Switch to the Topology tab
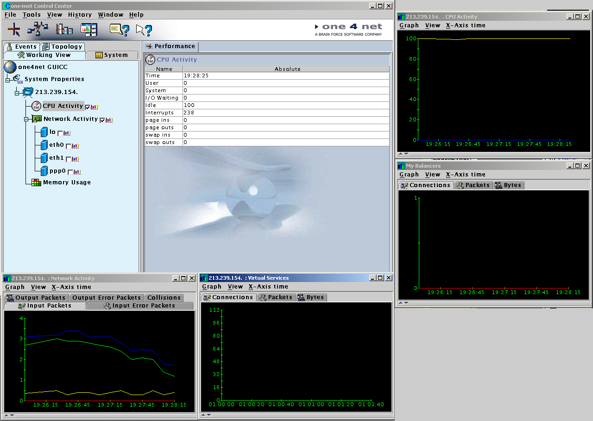 pos(62,46)
